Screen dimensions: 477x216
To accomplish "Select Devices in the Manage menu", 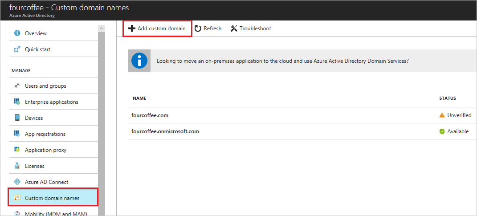I will pos(53,118).
